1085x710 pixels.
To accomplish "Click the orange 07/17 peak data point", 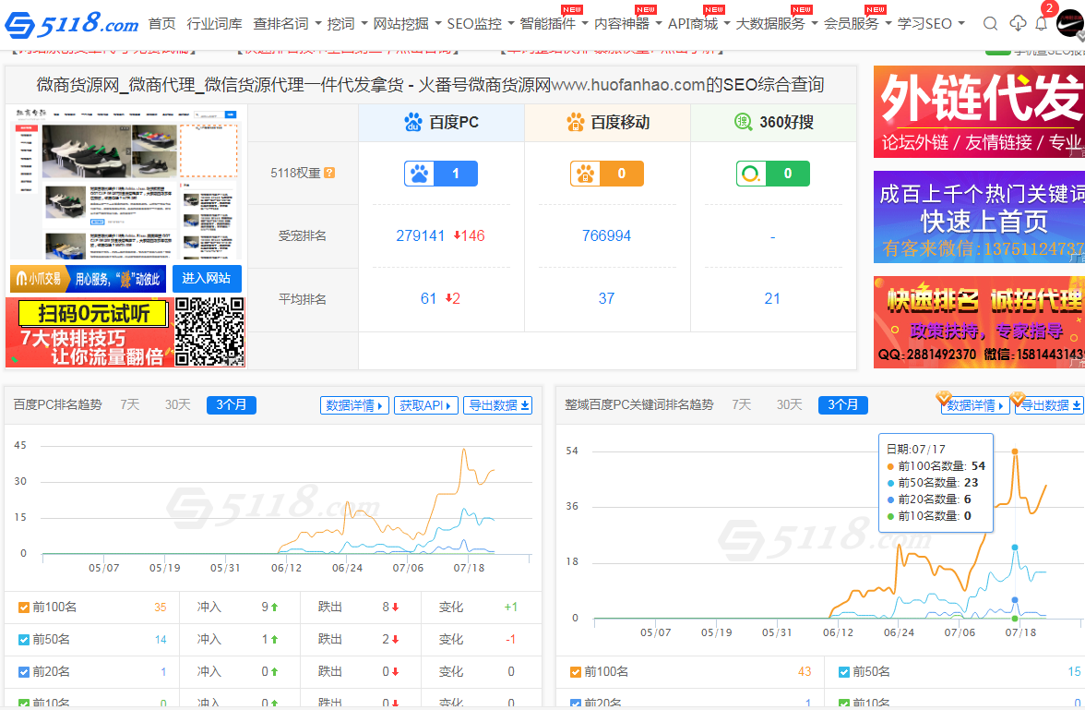I will tap(1015, 451).
